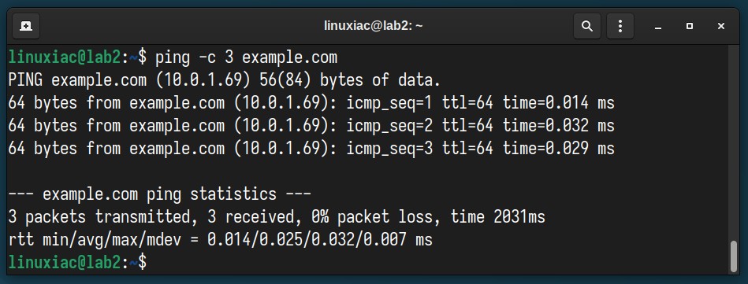Click the icmp_seq=2 reply line
This screenshot has height=284, width=748.
tap(311, 126)
